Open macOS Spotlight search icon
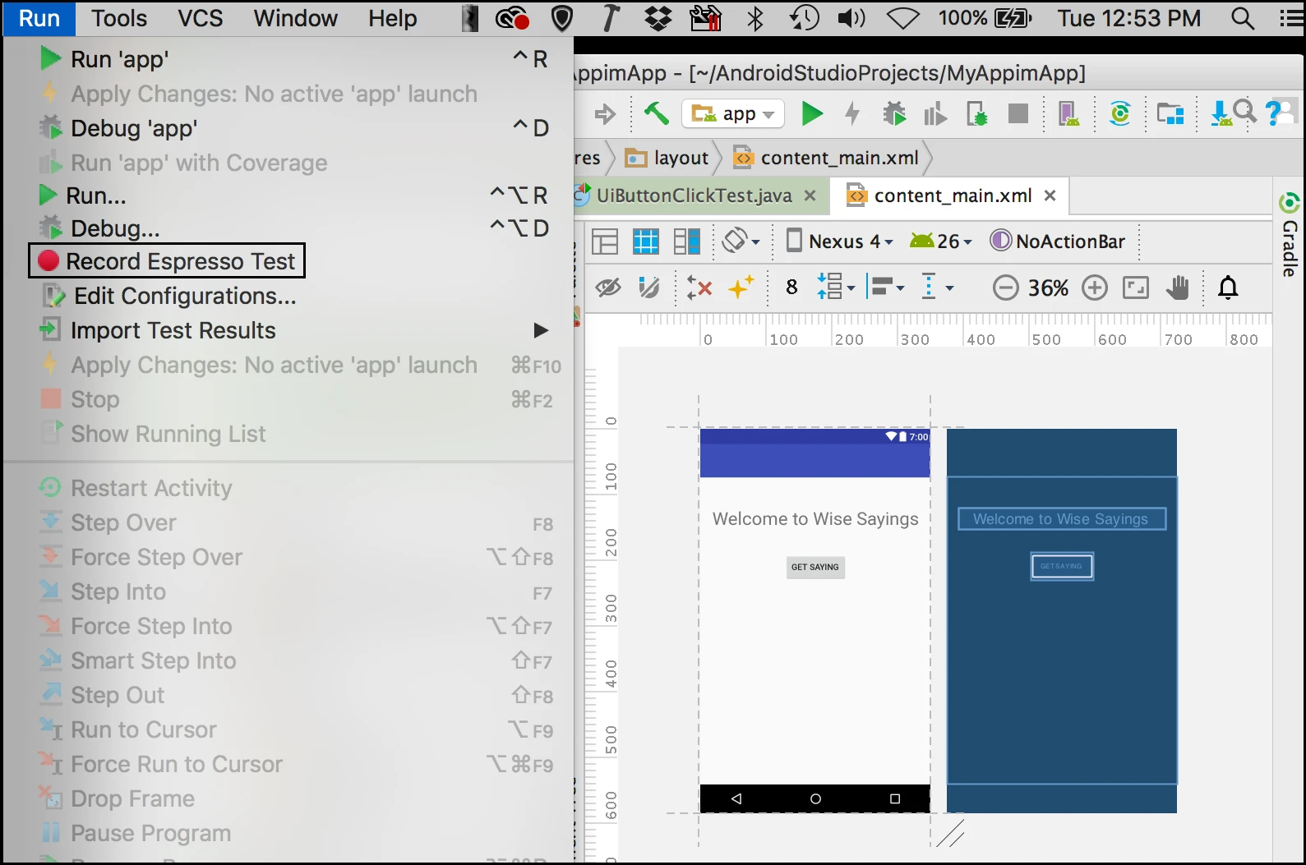 point(1242,18)
